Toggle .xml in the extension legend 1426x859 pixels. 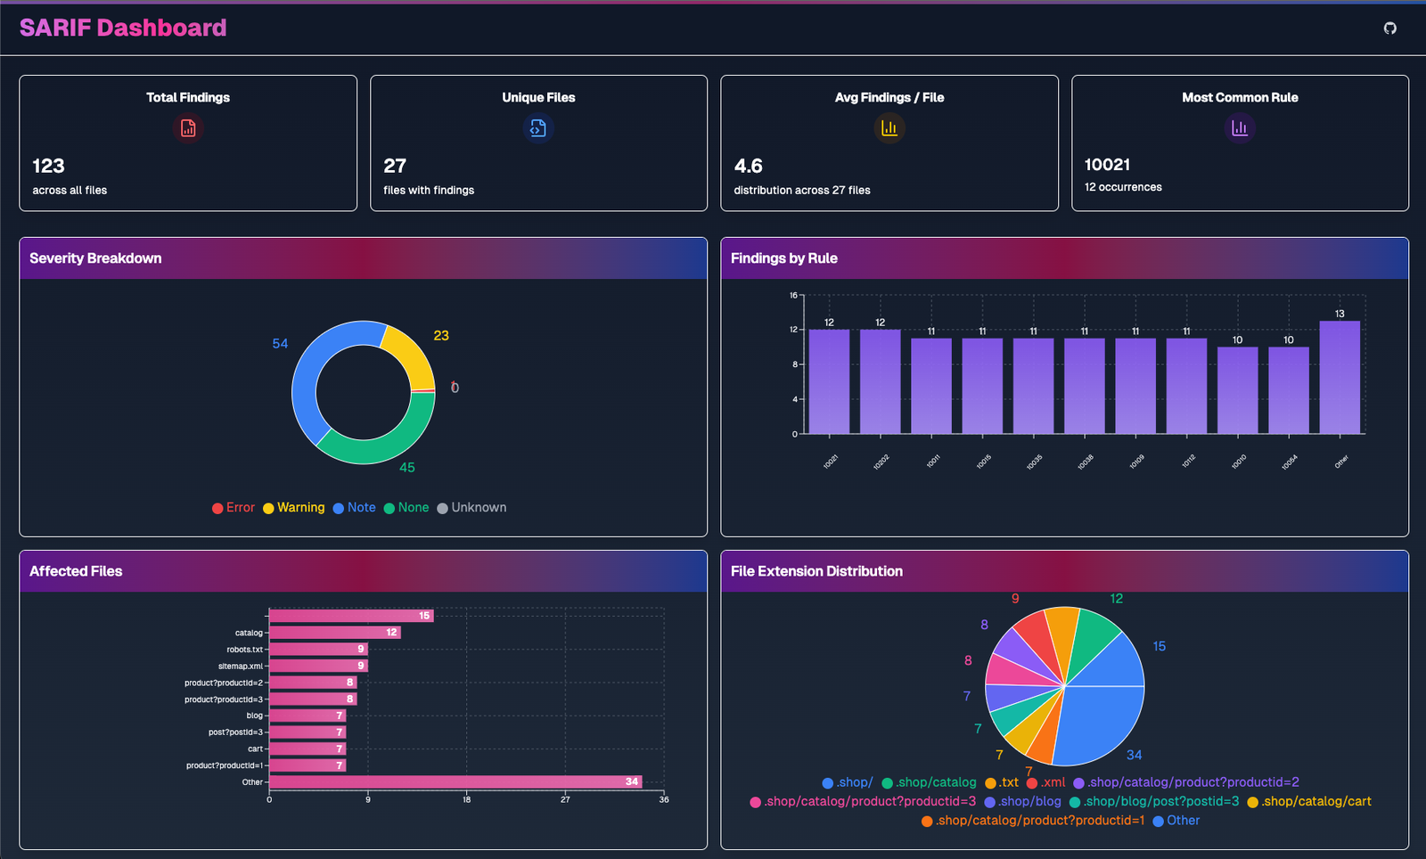[1049, 781]
